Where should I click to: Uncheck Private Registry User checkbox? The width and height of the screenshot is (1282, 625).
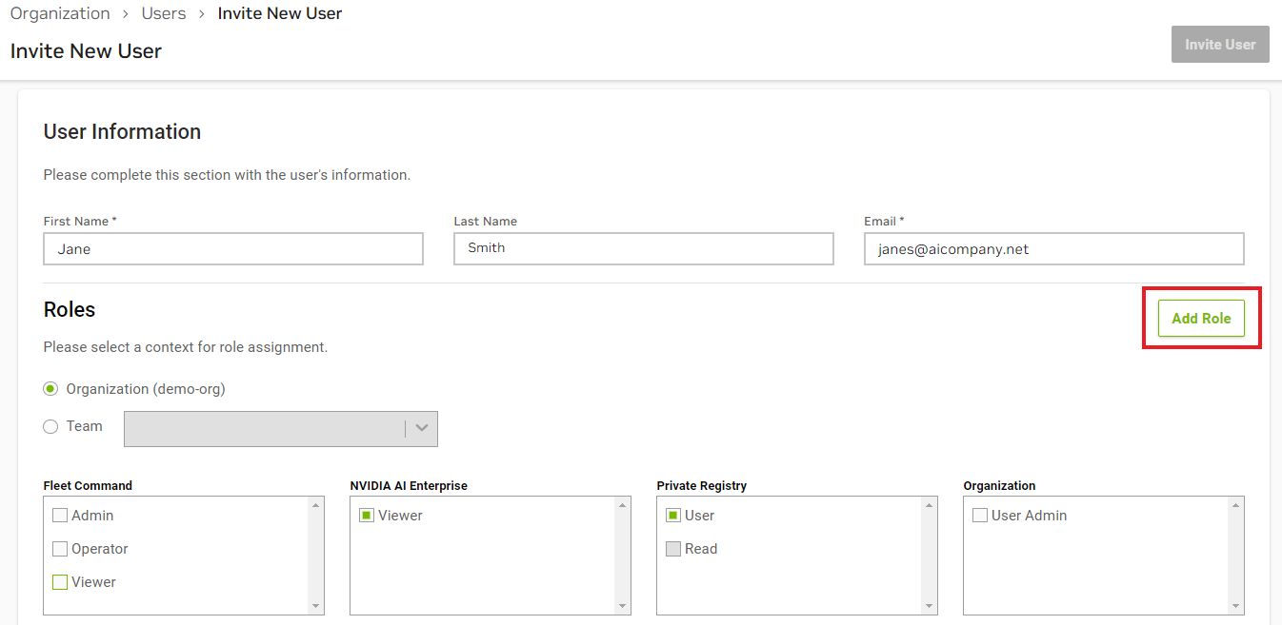tap(673, 516)
